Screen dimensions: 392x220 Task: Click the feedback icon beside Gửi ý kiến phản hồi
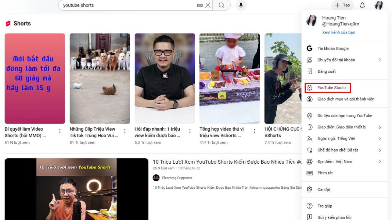tap(309, 217)
